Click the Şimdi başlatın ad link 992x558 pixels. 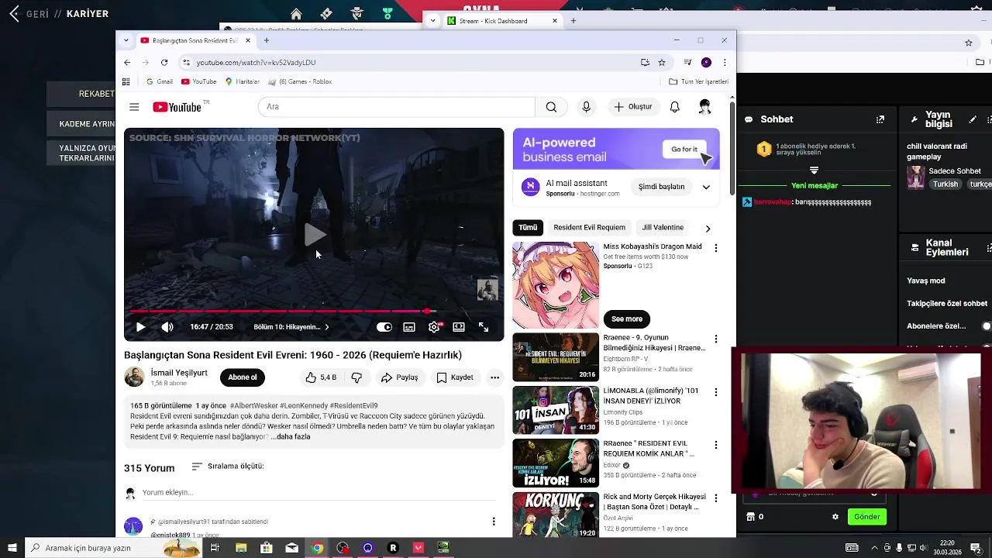coord(661,187)
